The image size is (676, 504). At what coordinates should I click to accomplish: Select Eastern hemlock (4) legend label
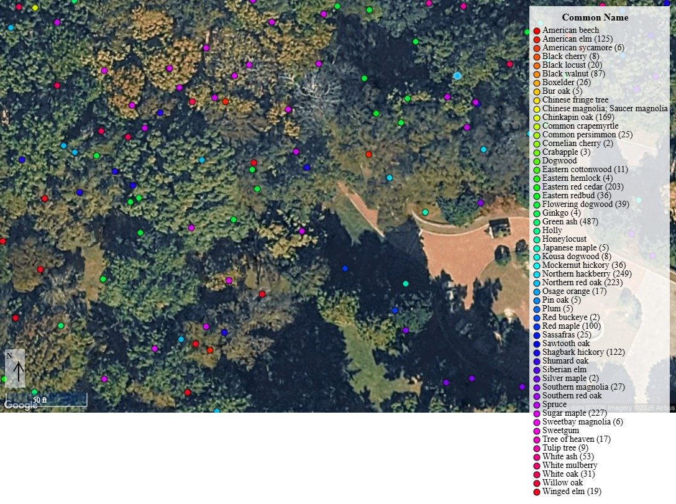point(577,178)
